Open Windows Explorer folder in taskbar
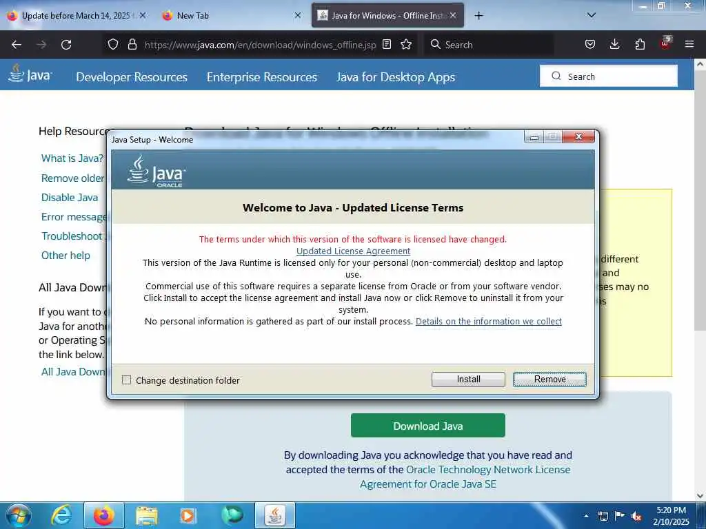 pos(147,515)
